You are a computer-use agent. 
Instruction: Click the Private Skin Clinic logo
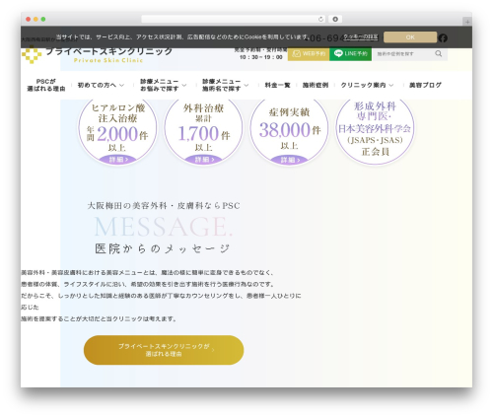[x=98, y=54]
